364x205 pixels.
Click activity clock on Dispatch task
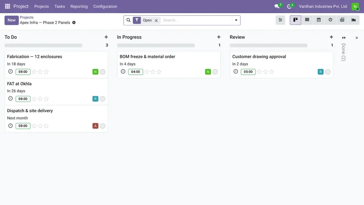[x=11, y=126]
